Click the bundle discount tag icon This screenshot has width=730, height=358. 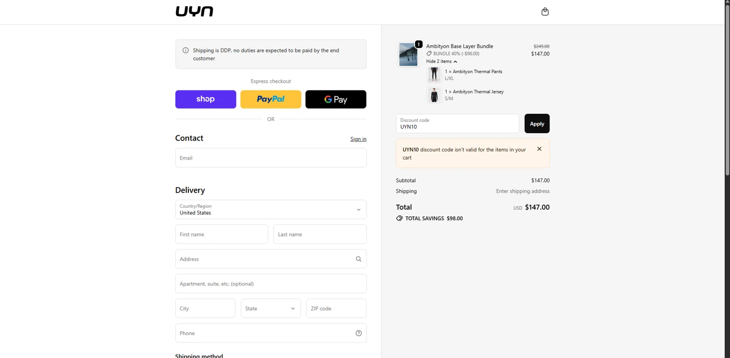pos(429,54)
